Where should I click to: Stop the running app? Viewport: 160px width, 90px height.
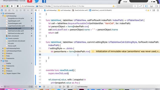click(x=17, y=6)
